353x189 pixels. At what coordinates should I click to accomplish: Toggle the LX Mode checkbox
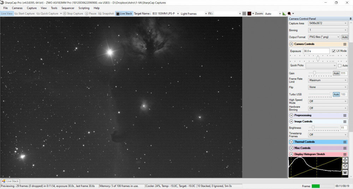pos(334,51)
